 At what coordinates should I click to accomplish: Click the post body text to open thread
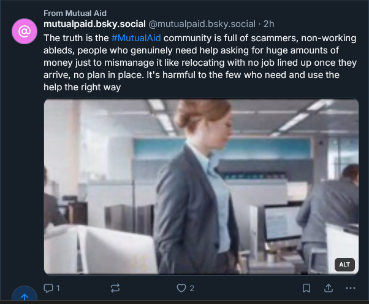(x=184, y=63)
